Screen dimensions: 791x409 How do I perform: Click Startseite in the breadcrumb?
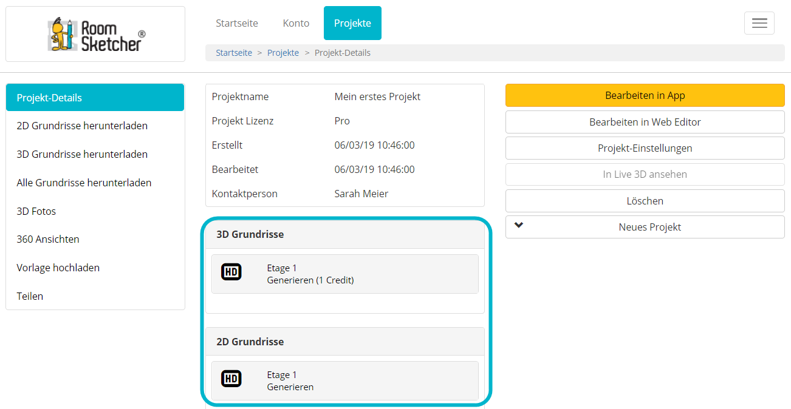point(234,53)
